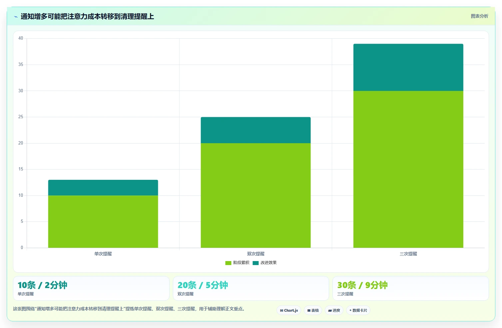Click the y-axis value 10
Viewport: 502px width, 328px height.
[x=21, y=195]
